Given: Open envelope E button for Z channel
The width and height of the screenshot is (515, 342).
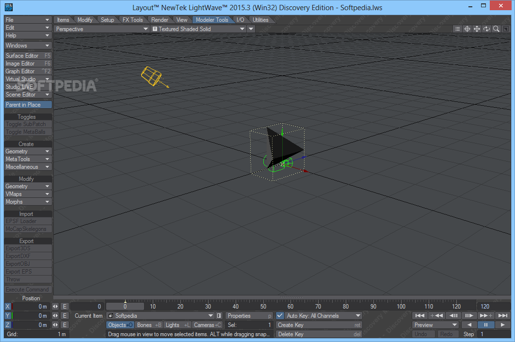Looking at the screenshot, I should click(64, 325).
